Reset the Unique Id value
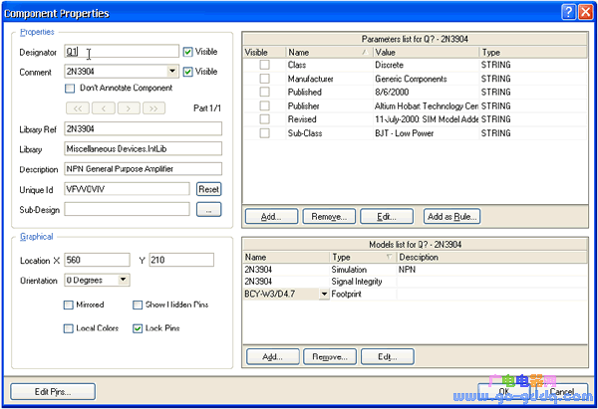 (207, 188)
